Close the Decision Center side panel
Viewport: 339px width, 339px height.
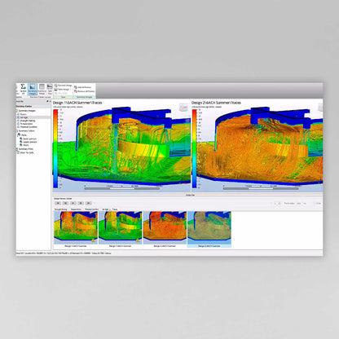click(x=50, y=101)
